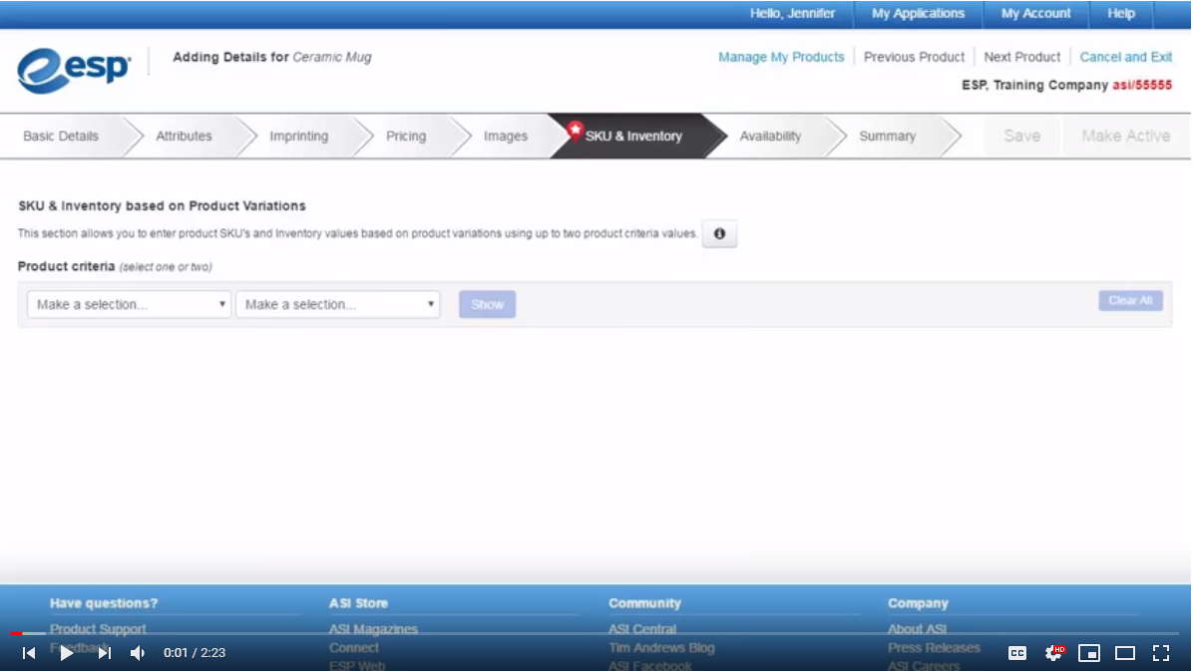Click the ESP logo

74,70
